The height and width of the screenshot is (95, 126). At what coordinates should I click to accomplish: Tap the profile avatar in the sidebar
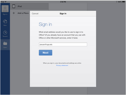click(x=5, y=9)
